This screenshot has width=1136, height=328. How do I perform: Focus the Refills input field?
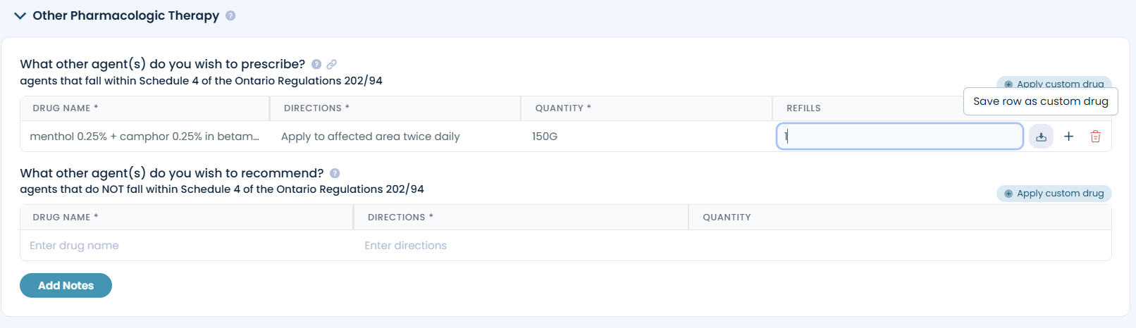point(899,137)
